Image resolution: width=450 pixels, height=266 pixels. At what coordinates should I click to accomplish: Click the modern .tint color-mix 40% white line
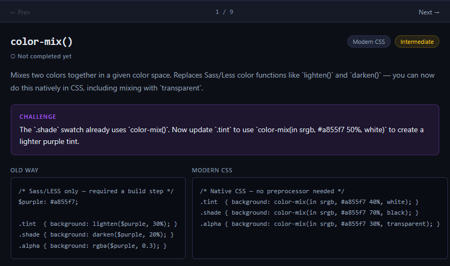[309, 202]
